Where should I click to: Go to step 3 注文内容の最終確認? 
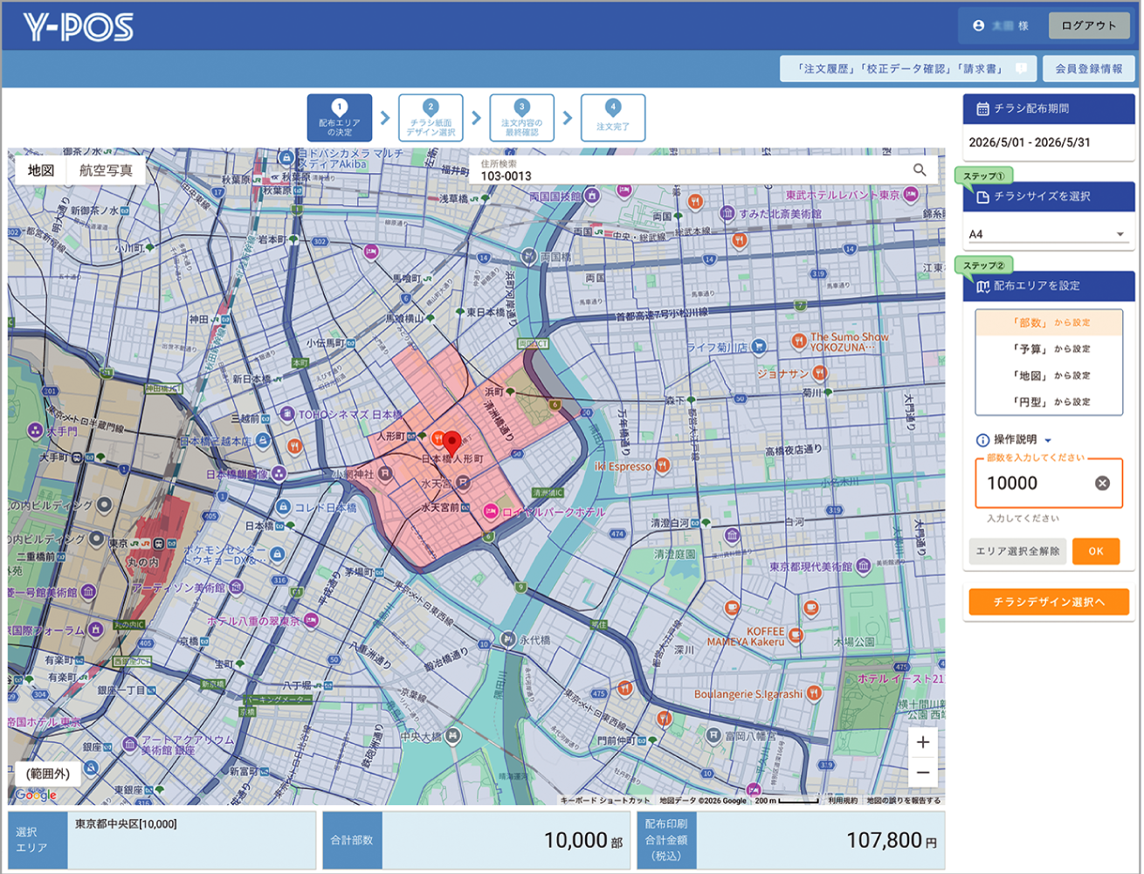[522, 118]
